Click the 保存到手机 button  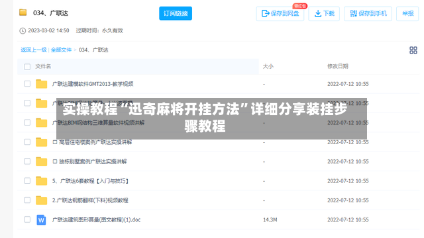click(368, 13)
